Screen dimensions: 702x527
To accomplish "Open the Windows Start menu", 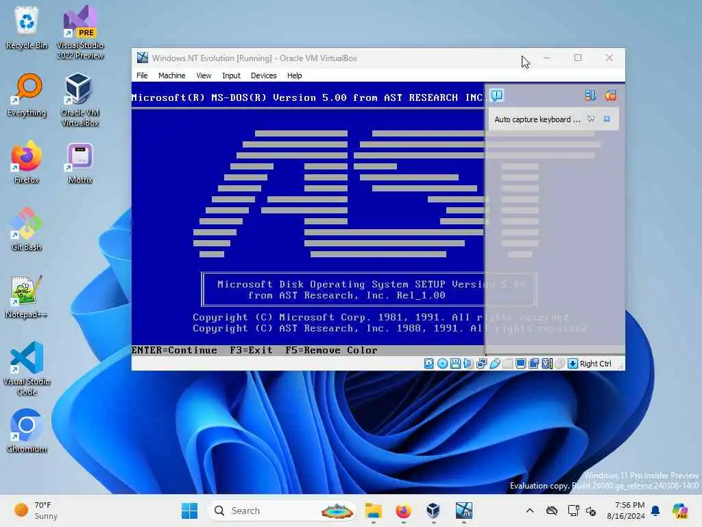I will (189, 511).
